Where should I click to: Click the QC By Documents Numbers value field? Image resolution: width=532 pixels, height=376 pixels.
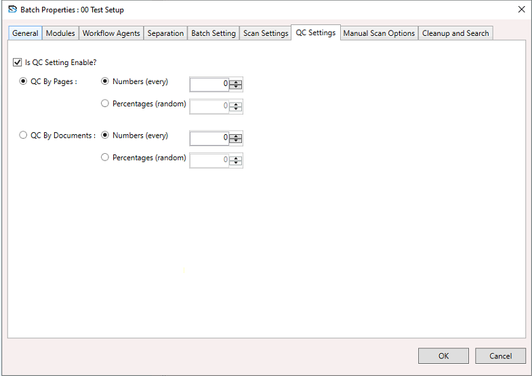click(209, 138)
